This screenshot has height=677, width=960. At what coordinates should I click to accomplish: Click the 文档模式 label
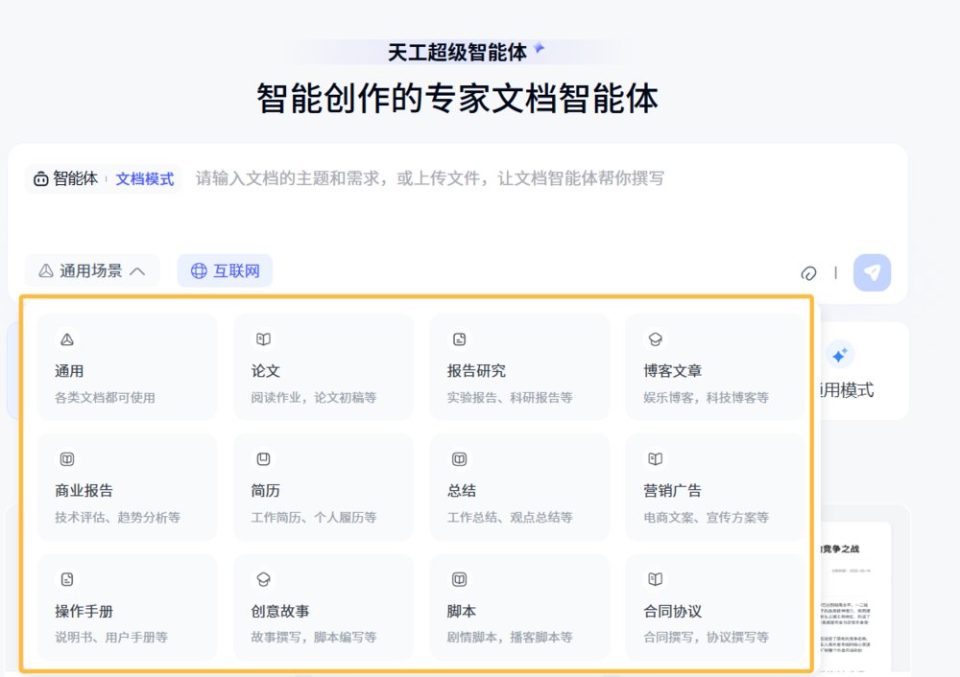tap(145, 178)
